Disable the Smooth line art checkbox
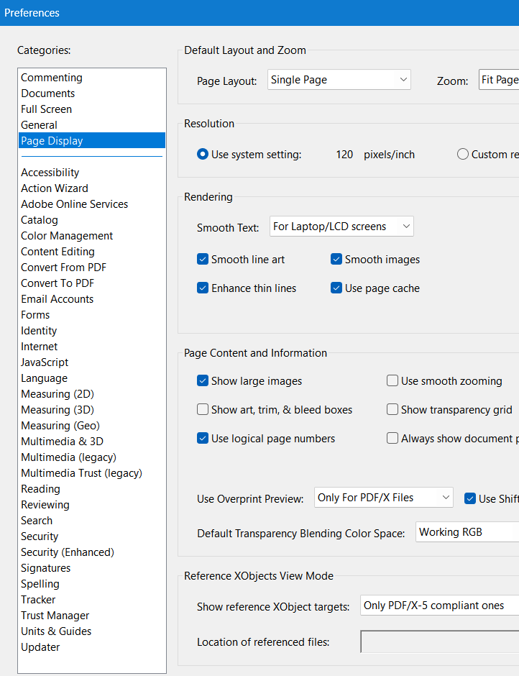Screen dimensions: 519x676 tap(203, 259)
